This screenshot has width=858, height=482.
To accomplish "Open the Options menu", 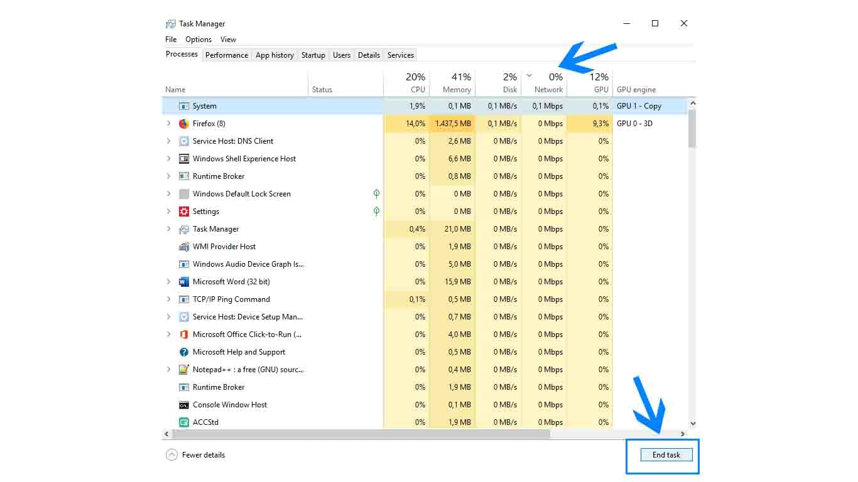I will coord(198,40).
